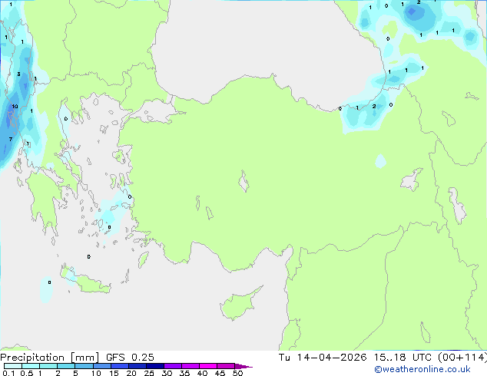The width and height of the screenshot is (487, 376).
Task: Click the '30' legend scale label
Action: 167,373
